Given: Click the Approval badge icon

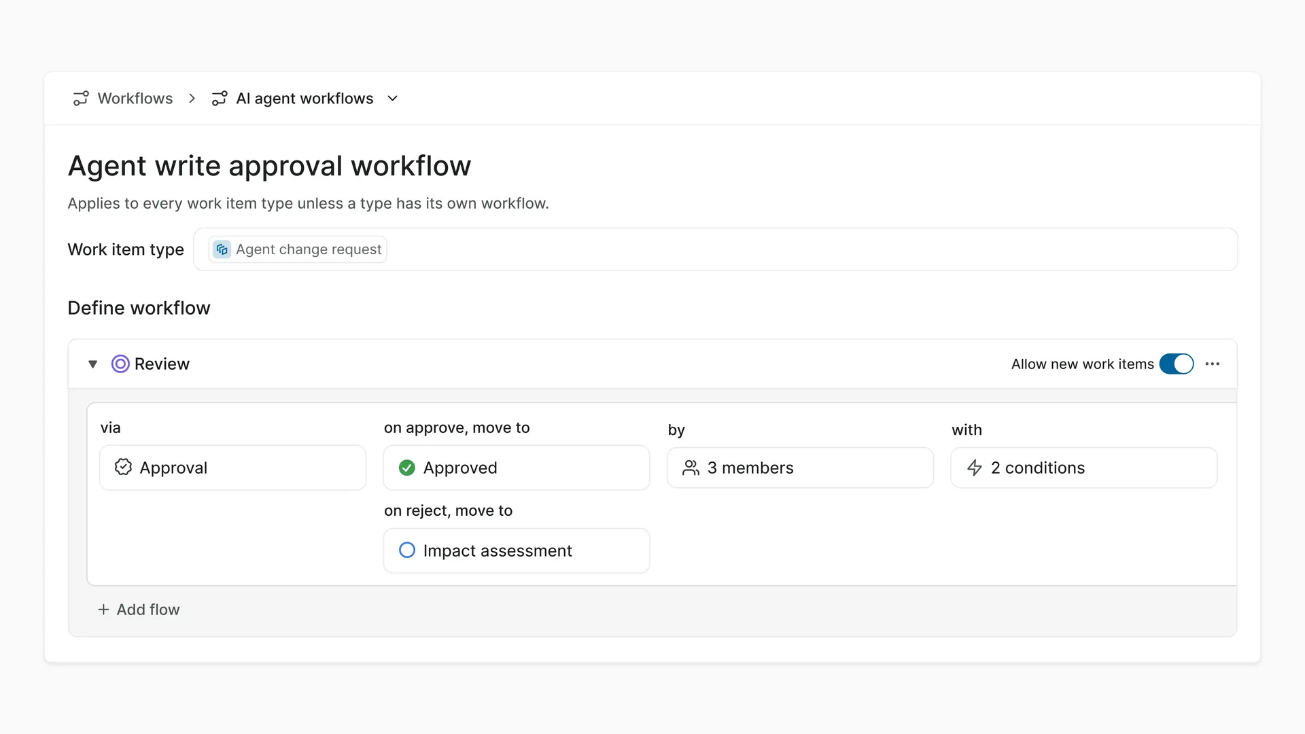Looking at the screenshot, I should (123, 467).
